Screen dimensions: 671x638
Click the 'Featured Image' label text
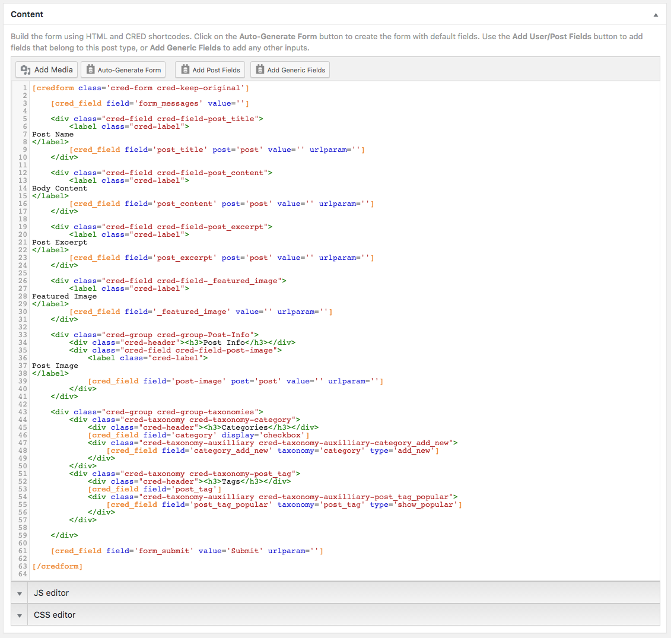64,296
